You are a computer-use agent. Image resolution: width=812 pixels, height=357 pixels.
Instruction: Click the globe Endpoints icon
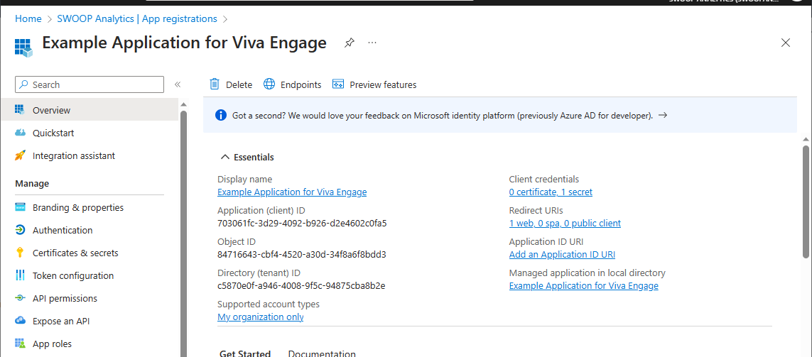pyautogui.click(x=269, y=84)
